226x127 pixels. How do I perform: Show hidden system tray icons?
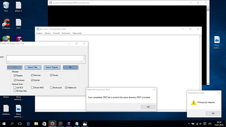189,124
